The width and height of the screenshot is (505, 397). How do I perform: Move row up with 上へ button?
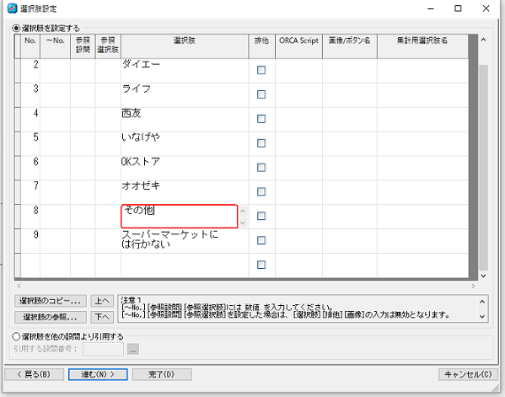[x=102, y=301]
